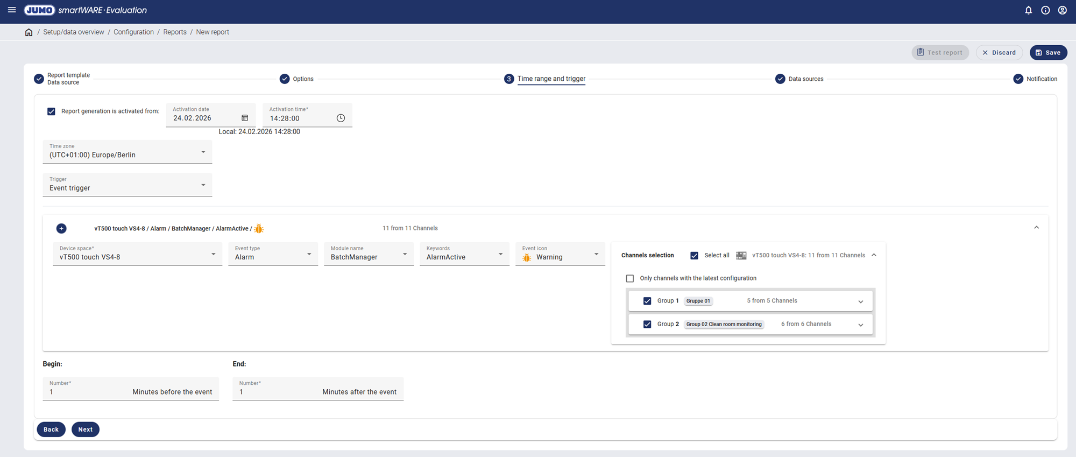Open the activation date calendar picker

coord(245,118)
